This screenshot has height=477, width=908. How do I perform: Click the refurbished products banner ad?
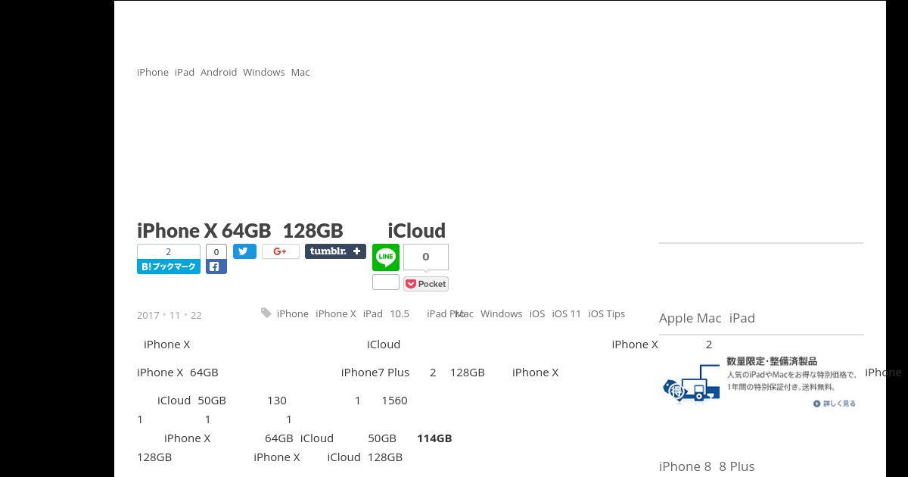coord(761,382)
